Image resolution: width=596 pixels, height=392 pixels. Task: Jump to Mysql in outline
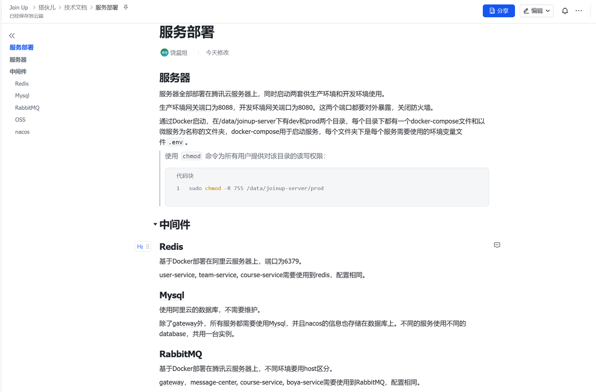coord(22,96)
